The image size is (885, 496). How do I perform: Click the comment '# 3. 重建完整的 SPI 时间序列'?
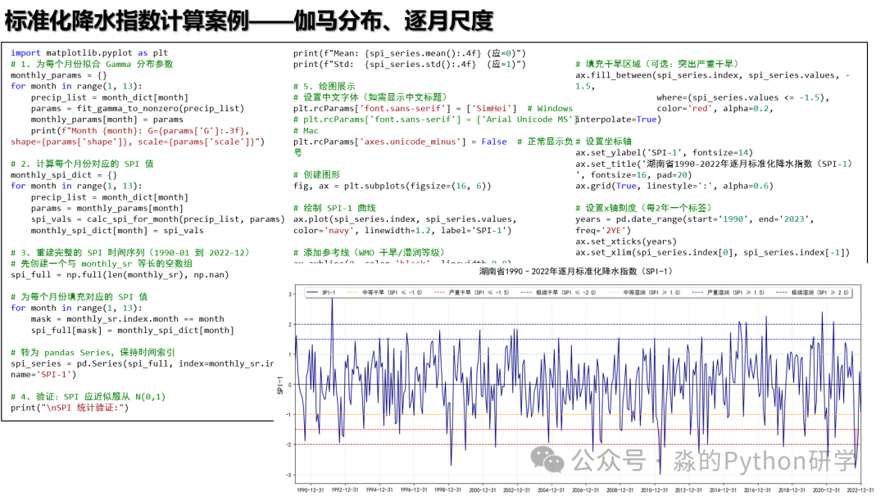tap(129, 253)
